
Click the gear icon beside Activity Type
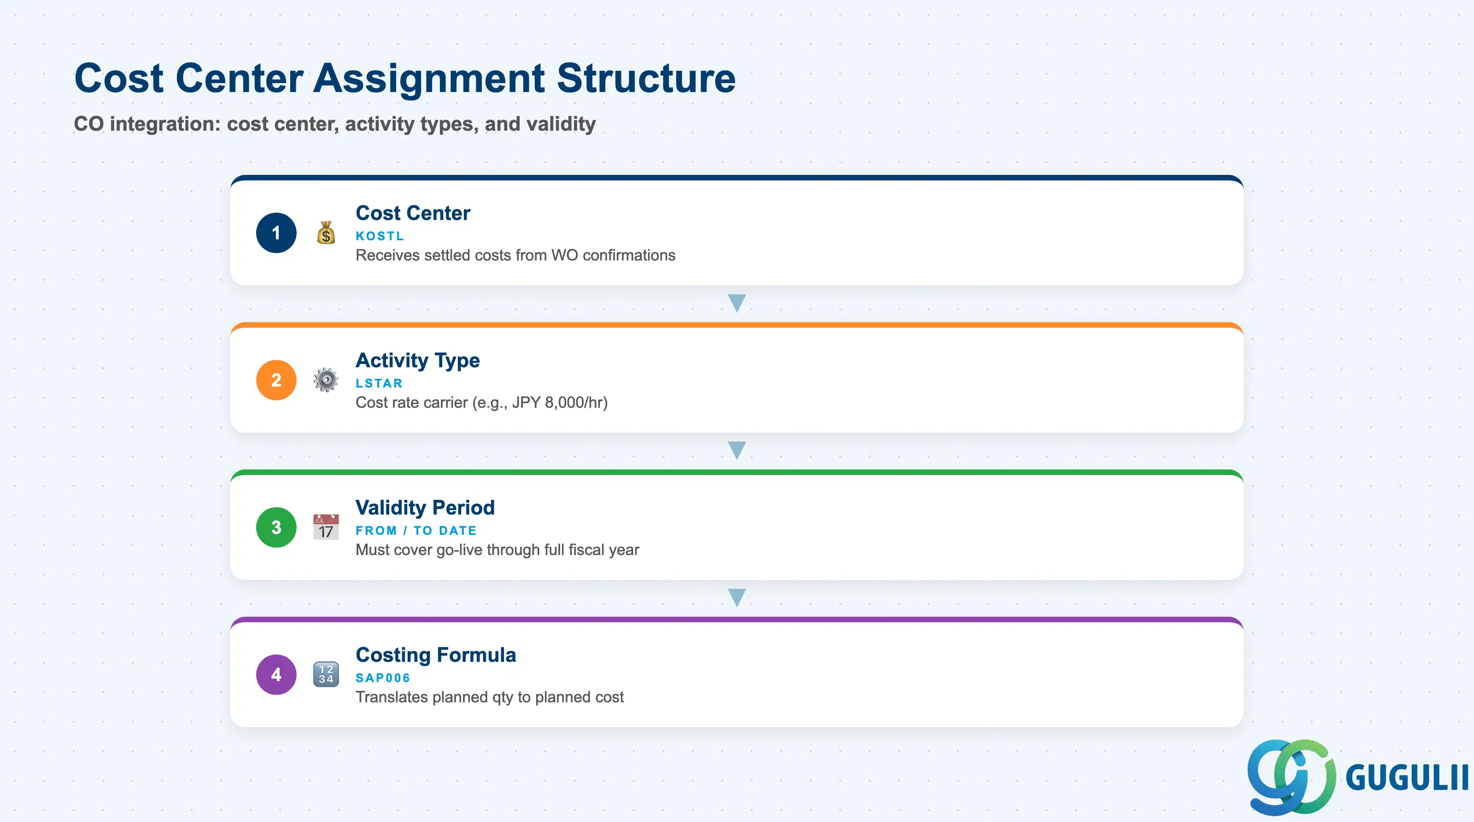click(326, 380)
